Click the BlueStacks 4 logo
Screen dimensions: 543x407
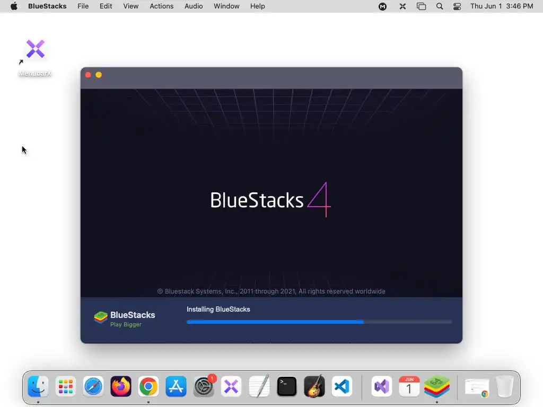pos(270,200)
